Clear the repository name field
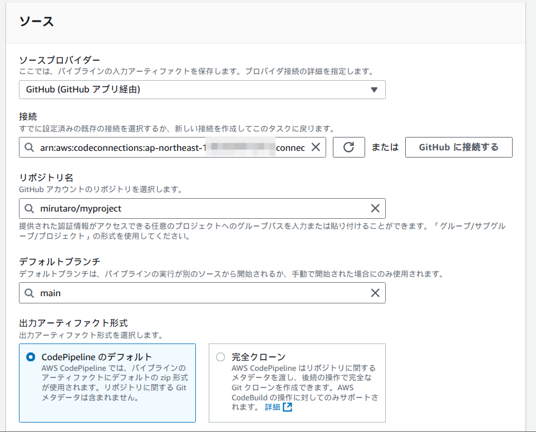The width and height of the screenshot is (536, 432). pyautogui.click(x=375, y=208)
